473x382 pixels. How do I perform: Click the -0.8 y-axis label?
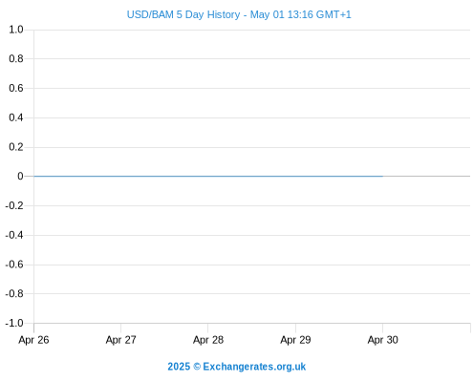point(14,293)
